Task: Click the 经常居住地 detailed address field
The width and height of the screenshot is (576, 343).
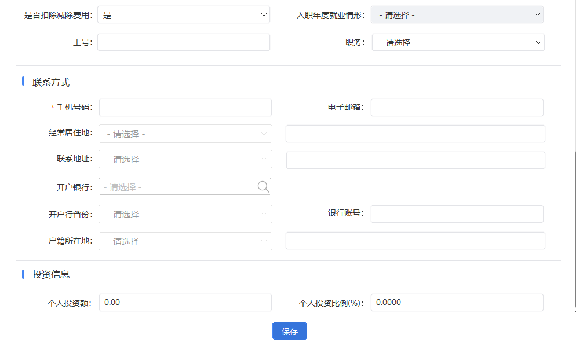Action: tap(415, 134)
